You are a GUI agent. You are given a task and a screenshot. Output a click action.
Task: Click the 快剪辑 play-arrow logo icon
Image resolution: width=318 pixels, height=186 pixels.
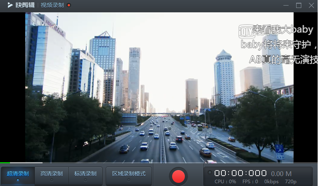tap(10, 5)
